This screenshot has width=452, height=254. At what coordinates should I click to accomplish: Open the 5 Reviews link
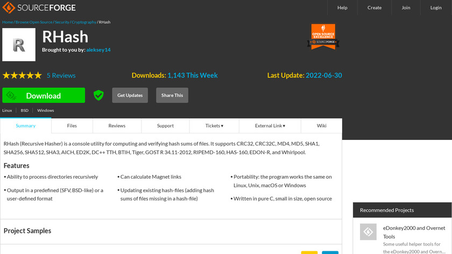click(x=61, y=75)
